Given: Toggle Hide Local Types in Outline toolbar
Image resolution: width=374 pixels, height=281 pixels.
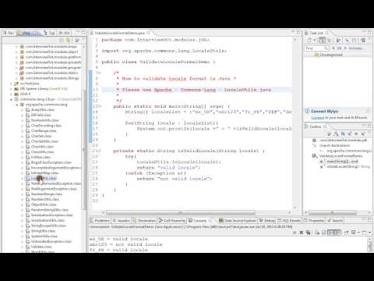Looking at the screenshot, I should click(x=363, y=134).
